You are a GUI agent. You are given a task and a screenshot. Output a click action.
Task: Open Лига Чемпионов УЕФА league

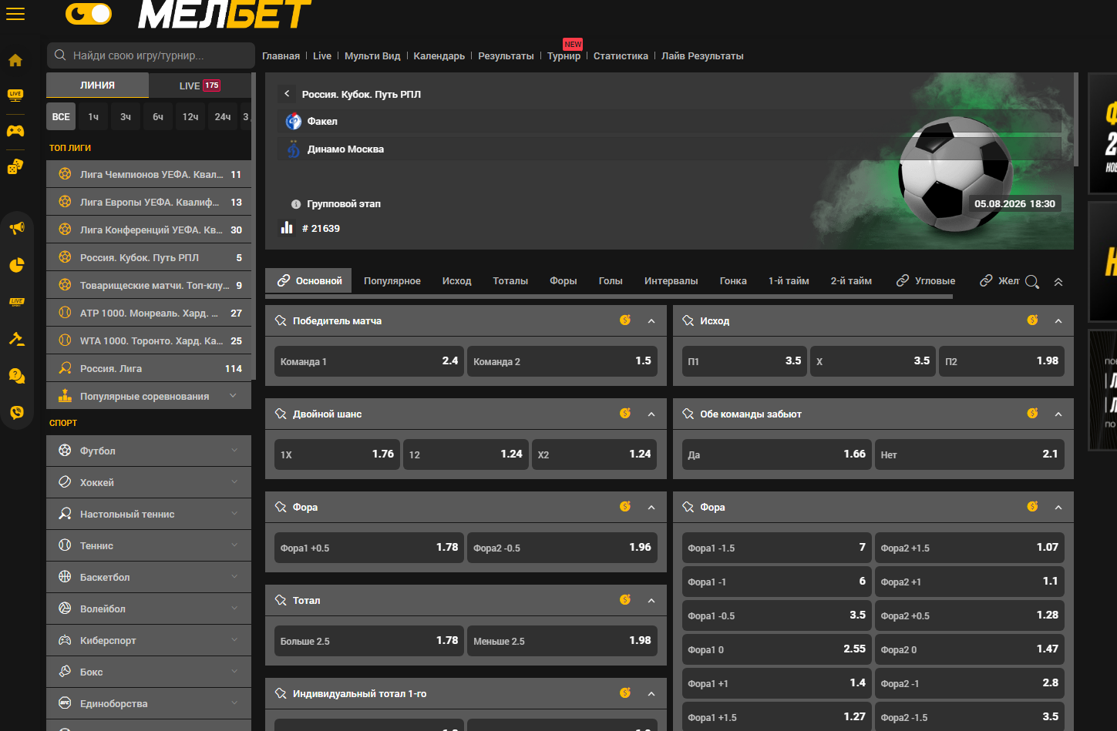point(149,174)
